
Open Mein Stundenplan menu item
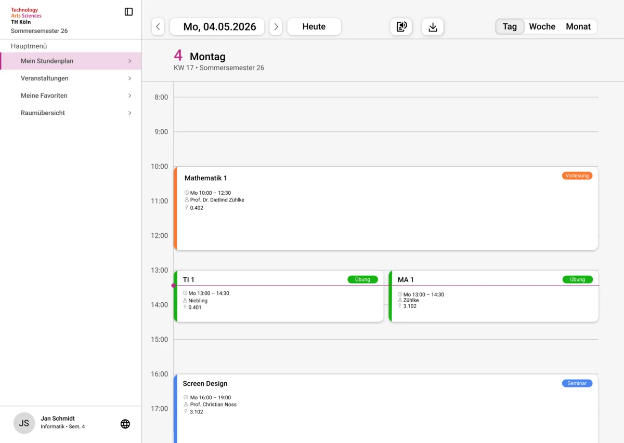pos(47,61)
